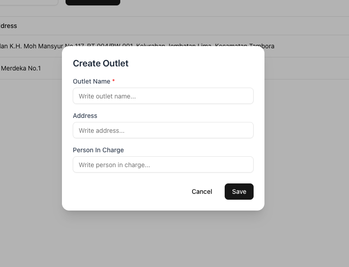Viewport: 349px width, 267px height.
Task: Select the Merdeka No.1 table row
Action: pyautogui.click(x=21, y=68)
